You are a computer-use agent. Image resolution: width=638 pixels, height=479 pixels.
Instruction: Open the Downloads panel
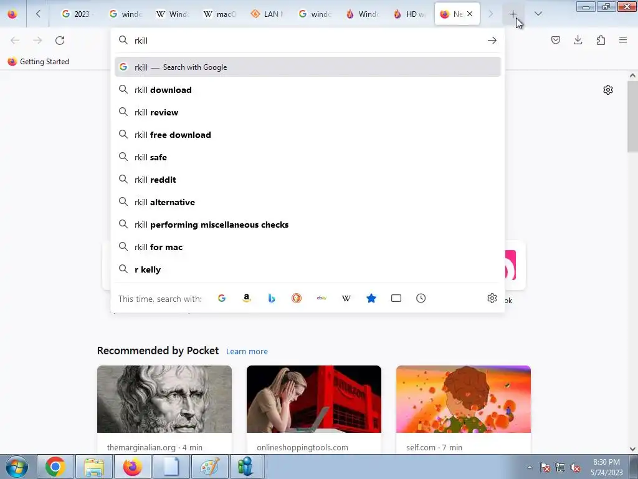tap(578, 40)
